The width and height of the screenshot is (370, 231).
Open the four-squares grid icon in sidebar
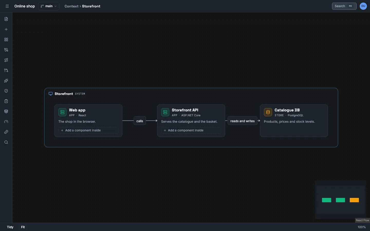click(x=6, y=40)
